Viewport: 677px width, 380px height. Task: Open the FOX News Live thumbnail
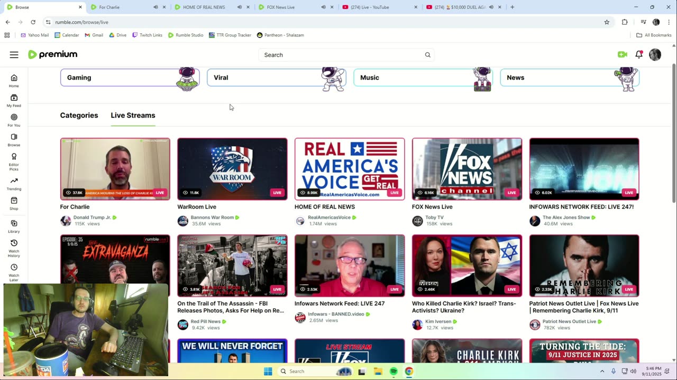(467, 169)
